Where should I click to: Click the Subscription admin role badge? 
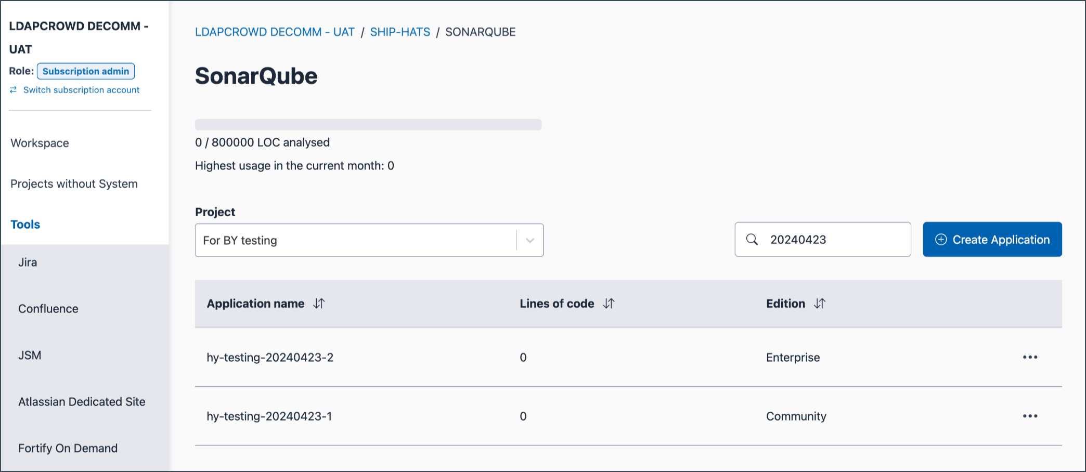(x=86, y=71)
